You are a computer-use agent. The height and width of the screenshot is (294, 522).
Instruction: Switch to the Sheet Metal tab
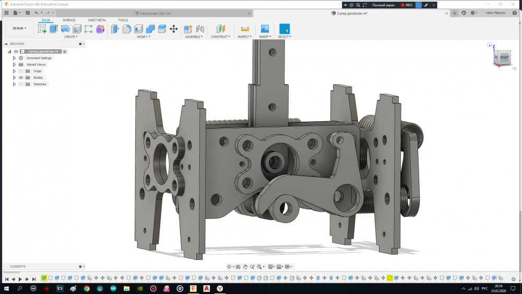(97, 20)
